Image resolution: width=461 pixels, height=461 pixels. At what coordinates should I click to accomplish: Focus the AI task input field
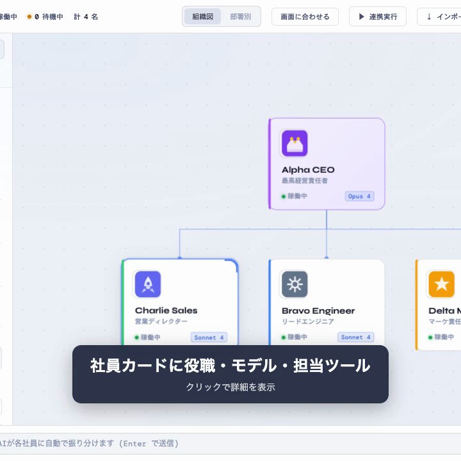[230, 443]
